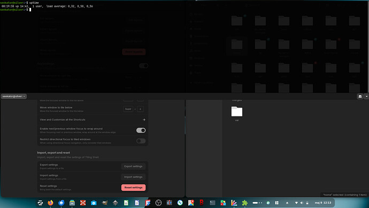
Task: Click the Move window to tile below row
Action: click(x=93, y=109)
